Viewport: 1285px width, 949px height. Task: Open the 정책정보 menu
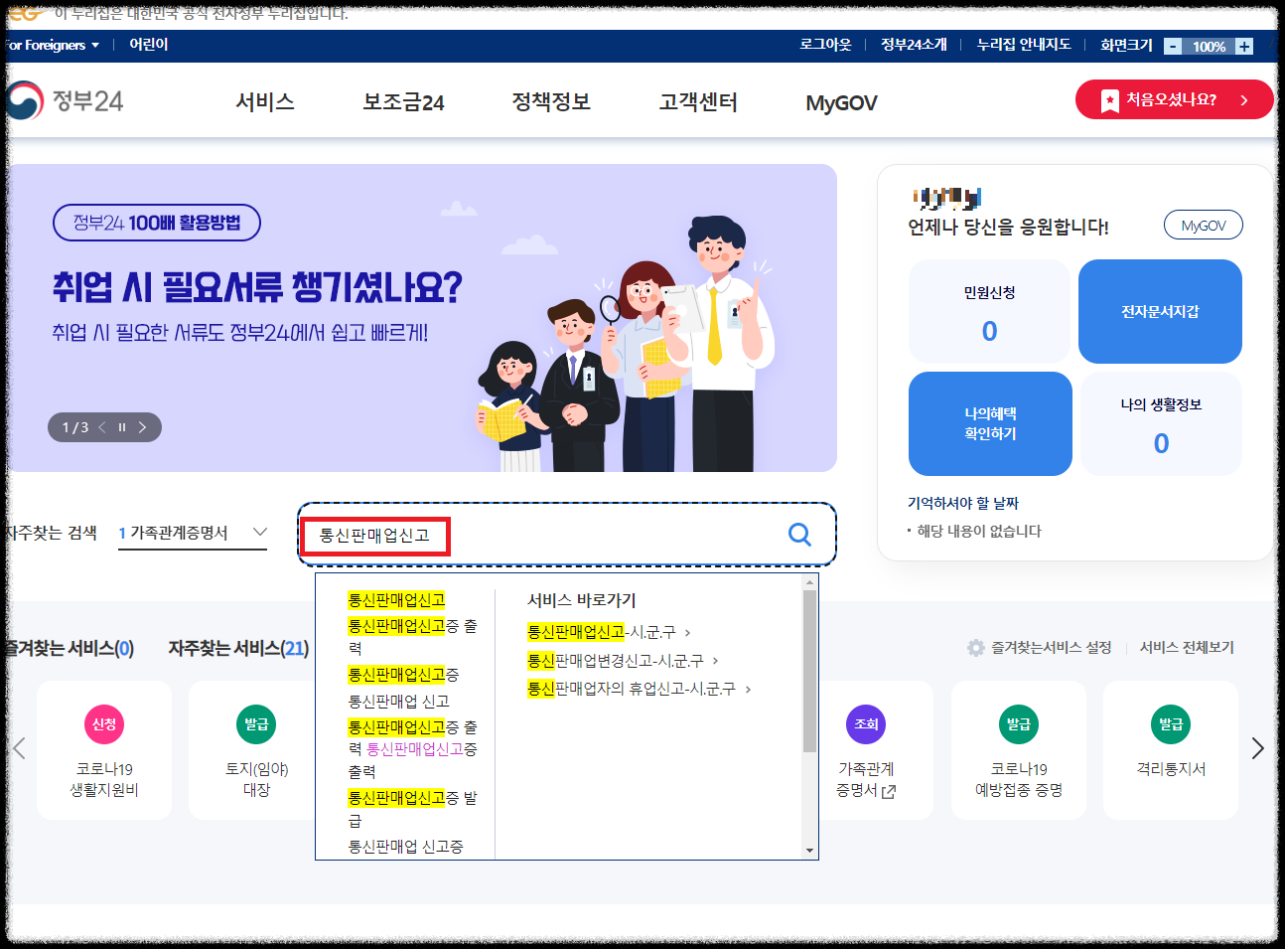[x=551, y=101]
